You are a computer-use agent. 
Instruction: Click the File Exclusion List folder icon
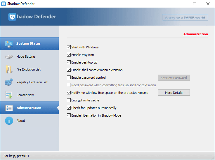pyautogui.click(x=9, y=69)
